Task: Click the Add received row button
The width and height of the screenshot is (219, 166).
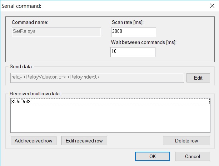Action: [34, 141]
